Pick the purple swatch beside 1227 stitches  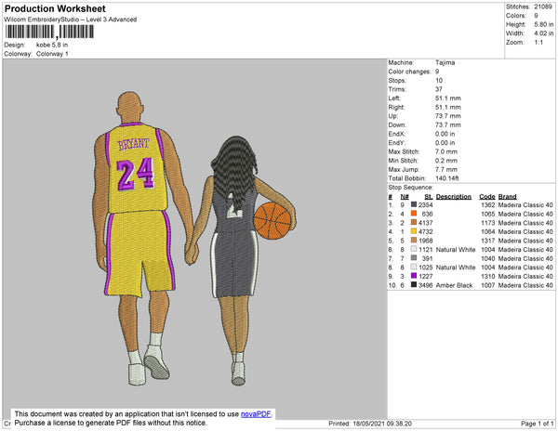[414, 276]
